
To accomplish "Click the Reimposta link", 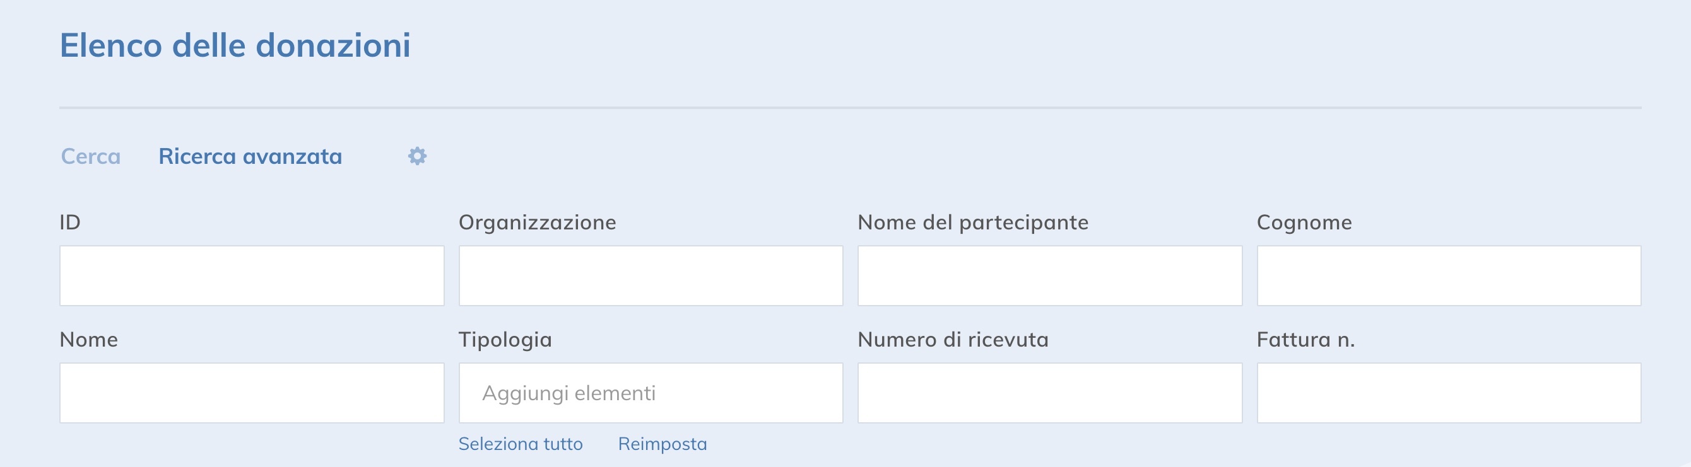I will (x=663, y=444).
